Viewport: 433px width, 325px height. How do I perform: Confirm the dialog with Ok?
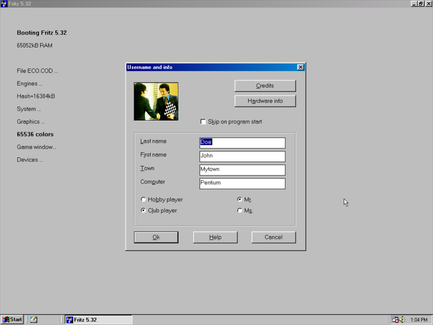click(x=156, y=237)
